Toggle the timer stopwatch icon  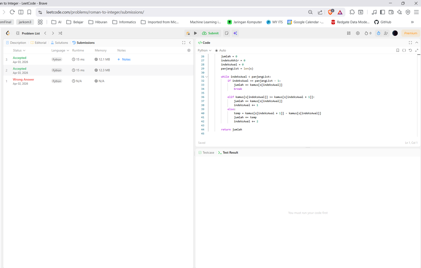click(379, 33)
